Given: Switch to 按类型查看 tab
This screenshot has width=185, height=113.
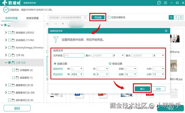Looking at the screenshot, I should pos(33,18).
